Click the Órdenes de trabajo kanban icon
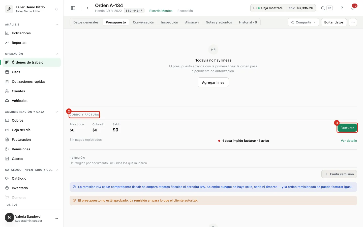 coord(7,62)
